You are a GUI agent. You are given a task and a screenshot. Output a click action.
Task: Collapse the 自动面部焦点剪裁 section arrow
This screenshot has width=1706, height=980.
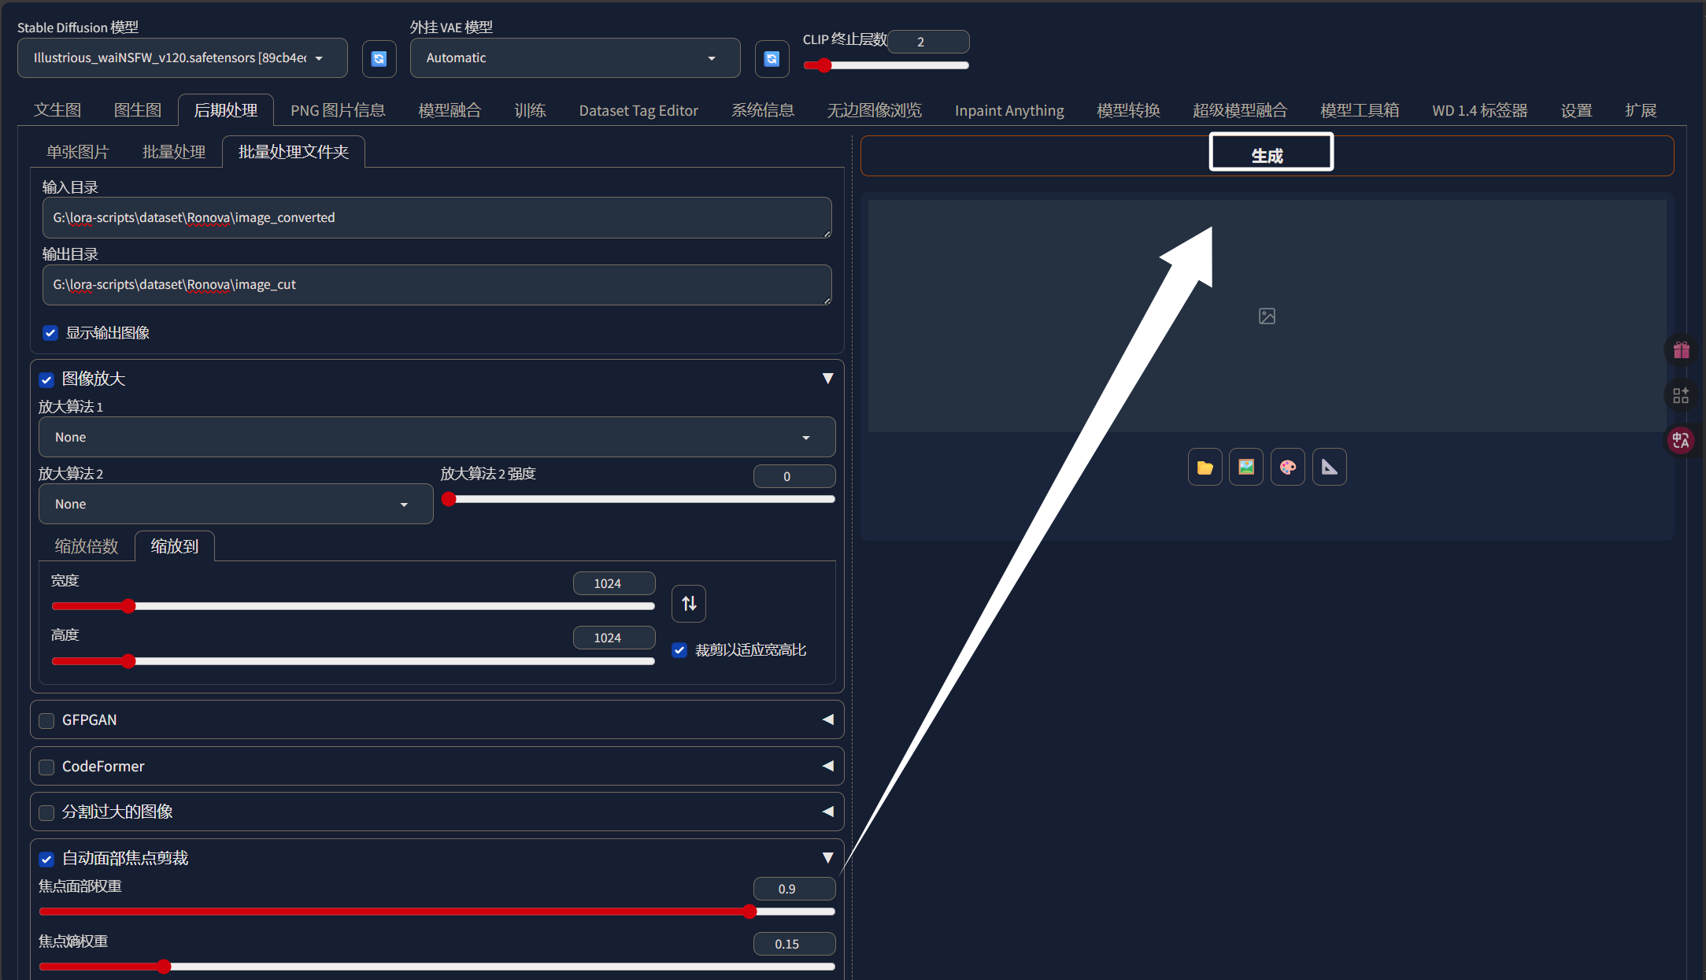pos(827,857)
